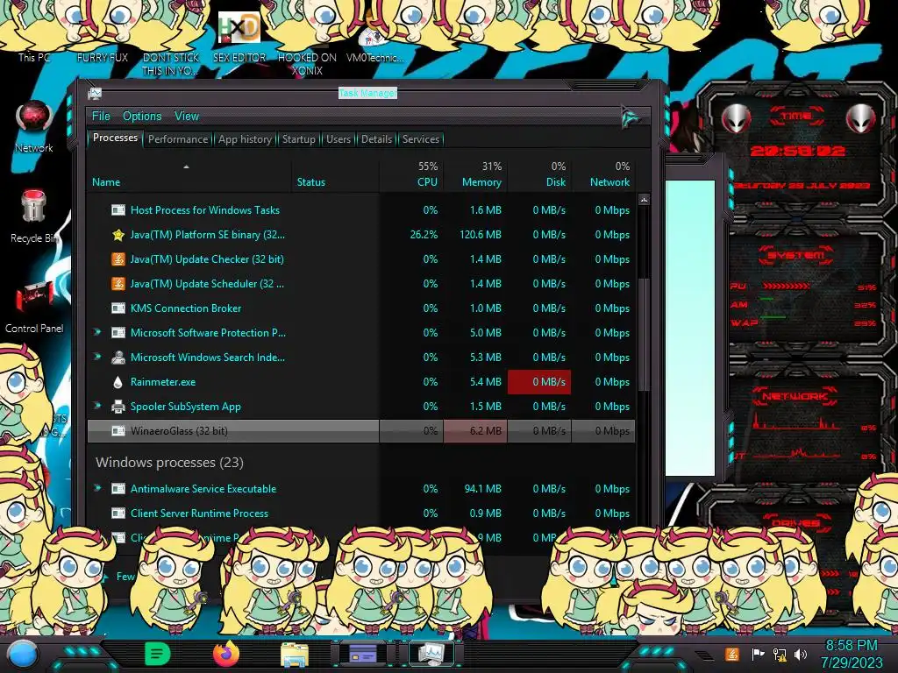Click the scrollbar up arrow
This screenshot has width=898, height=673.
tap(645, 200)
